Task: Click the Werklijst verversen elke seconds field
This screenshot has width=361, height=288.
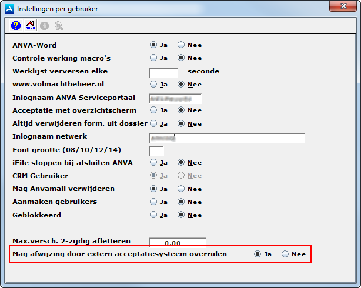Action: point(163,72)
